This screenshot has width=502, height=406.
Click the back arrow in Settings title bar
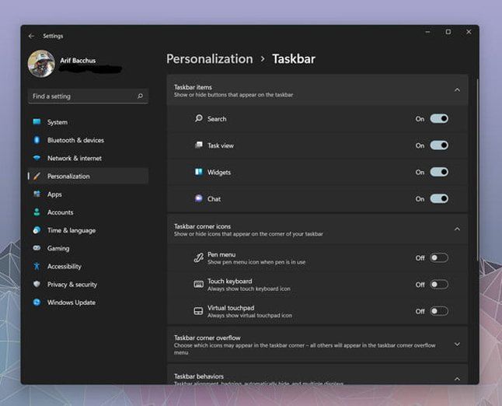[x=31, y=36]
